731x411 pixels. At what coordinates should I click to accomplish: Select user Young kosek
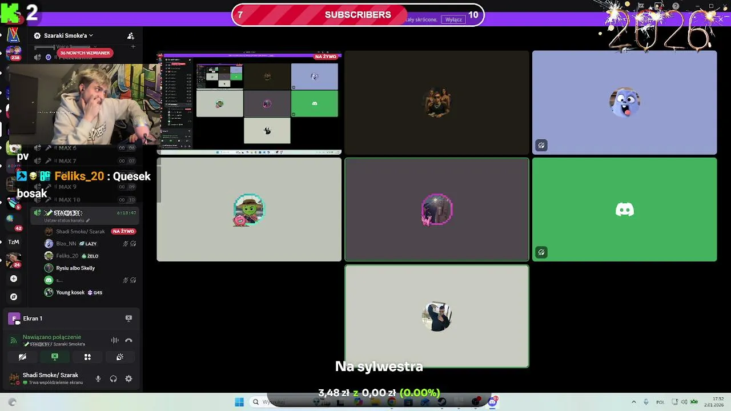[70, 292]
